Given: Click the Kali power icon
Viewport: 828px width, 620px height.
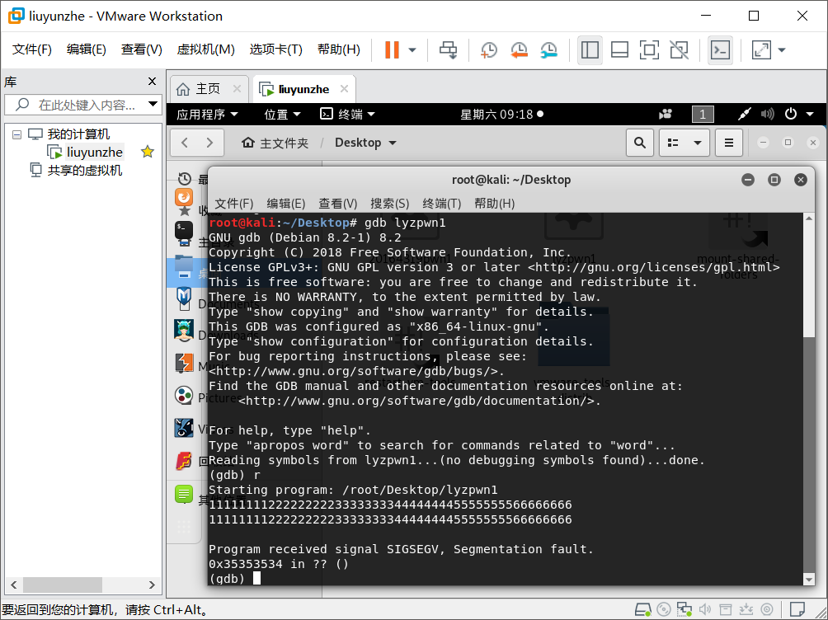Looking at the screenshot, I should pyautogui.click(x=791, y=114).
